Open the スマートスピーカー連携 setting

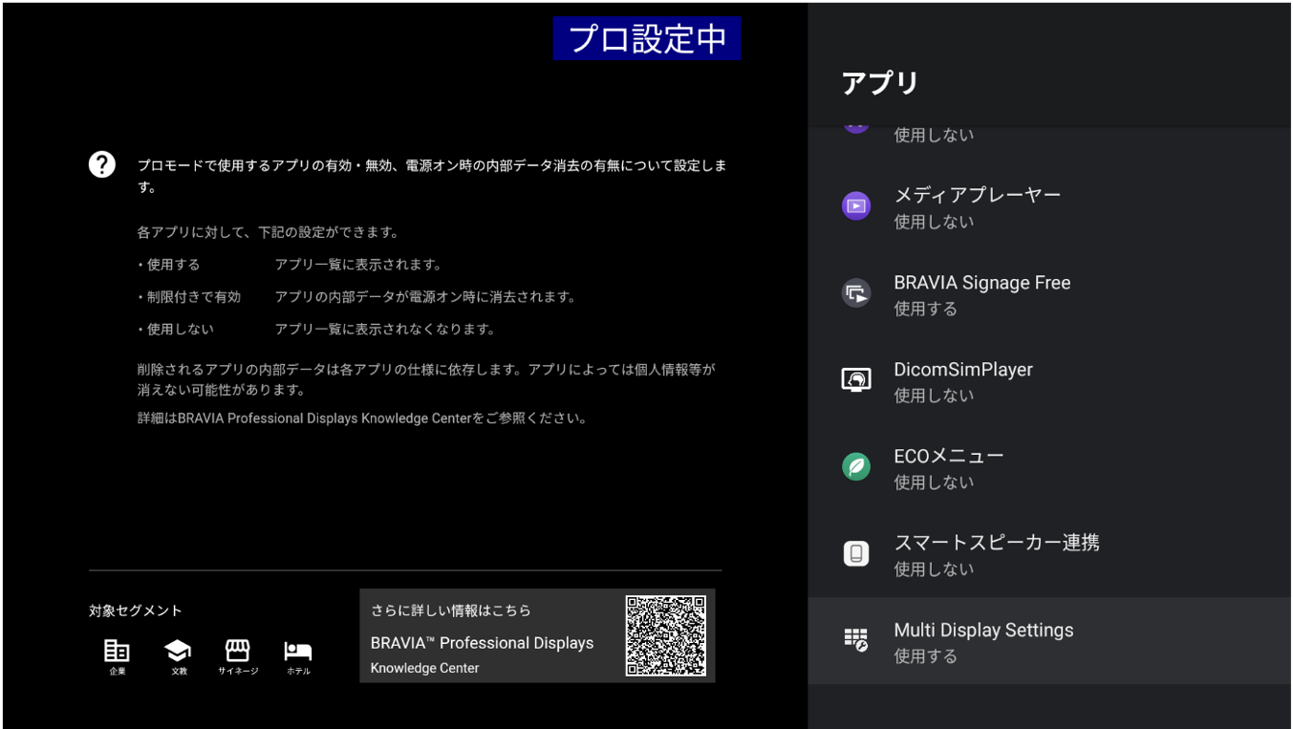(996, 543)
